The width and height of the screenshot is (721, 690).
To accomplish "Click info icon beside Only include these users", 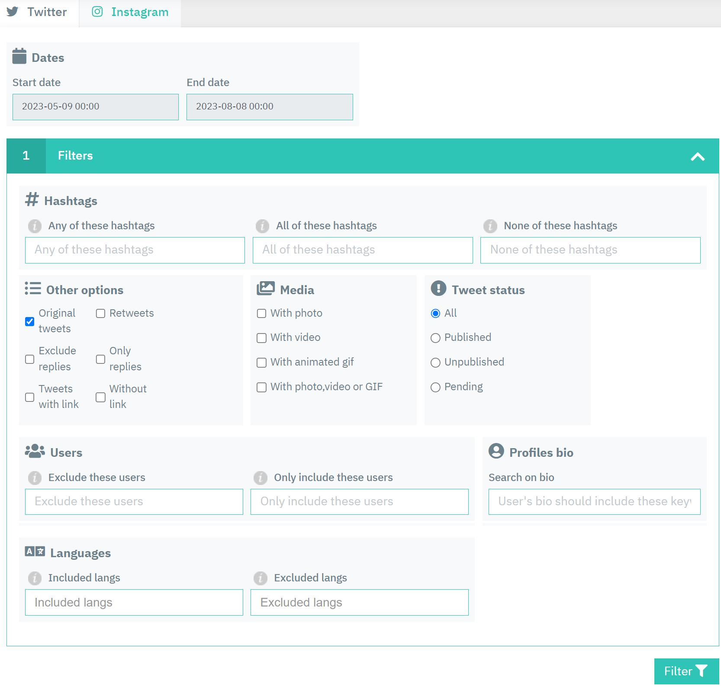I will tap(261, 478).
